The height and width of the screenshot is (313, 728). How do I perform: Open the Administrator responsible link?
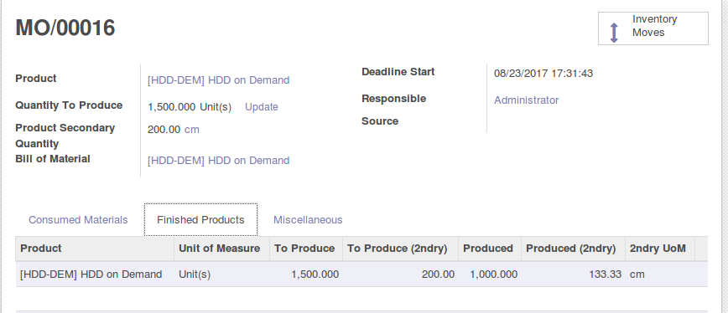[526, 100]
